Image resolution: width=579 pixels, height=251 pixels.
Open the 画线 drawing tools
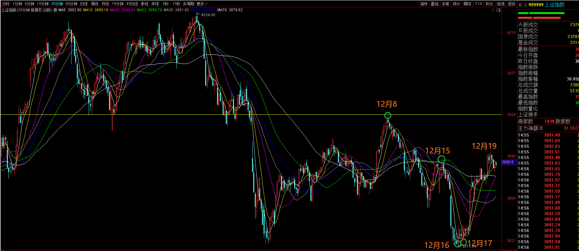(x=468, y=4)
